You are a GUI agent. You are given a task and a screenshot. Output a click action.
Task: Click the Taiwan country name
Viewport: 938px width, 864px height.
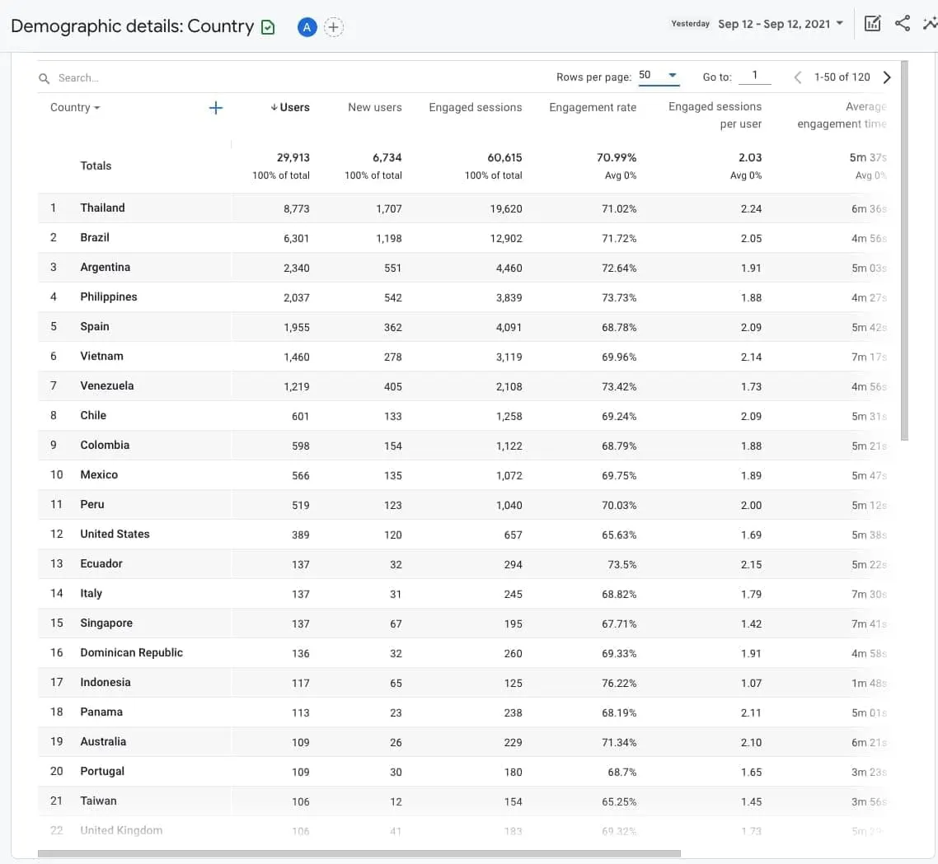click(x=99, y=801)
